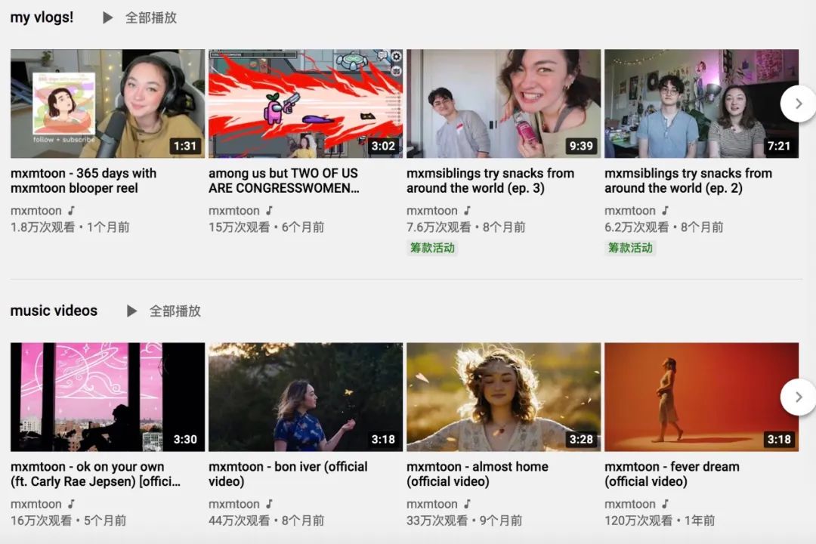Click '44万次观看 · 8个月前' text
816x544 pixels.
click(267, 520)
